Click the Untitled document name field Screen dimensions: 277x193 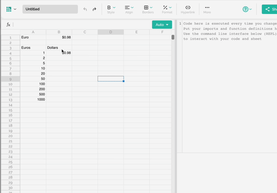point(50,9)
